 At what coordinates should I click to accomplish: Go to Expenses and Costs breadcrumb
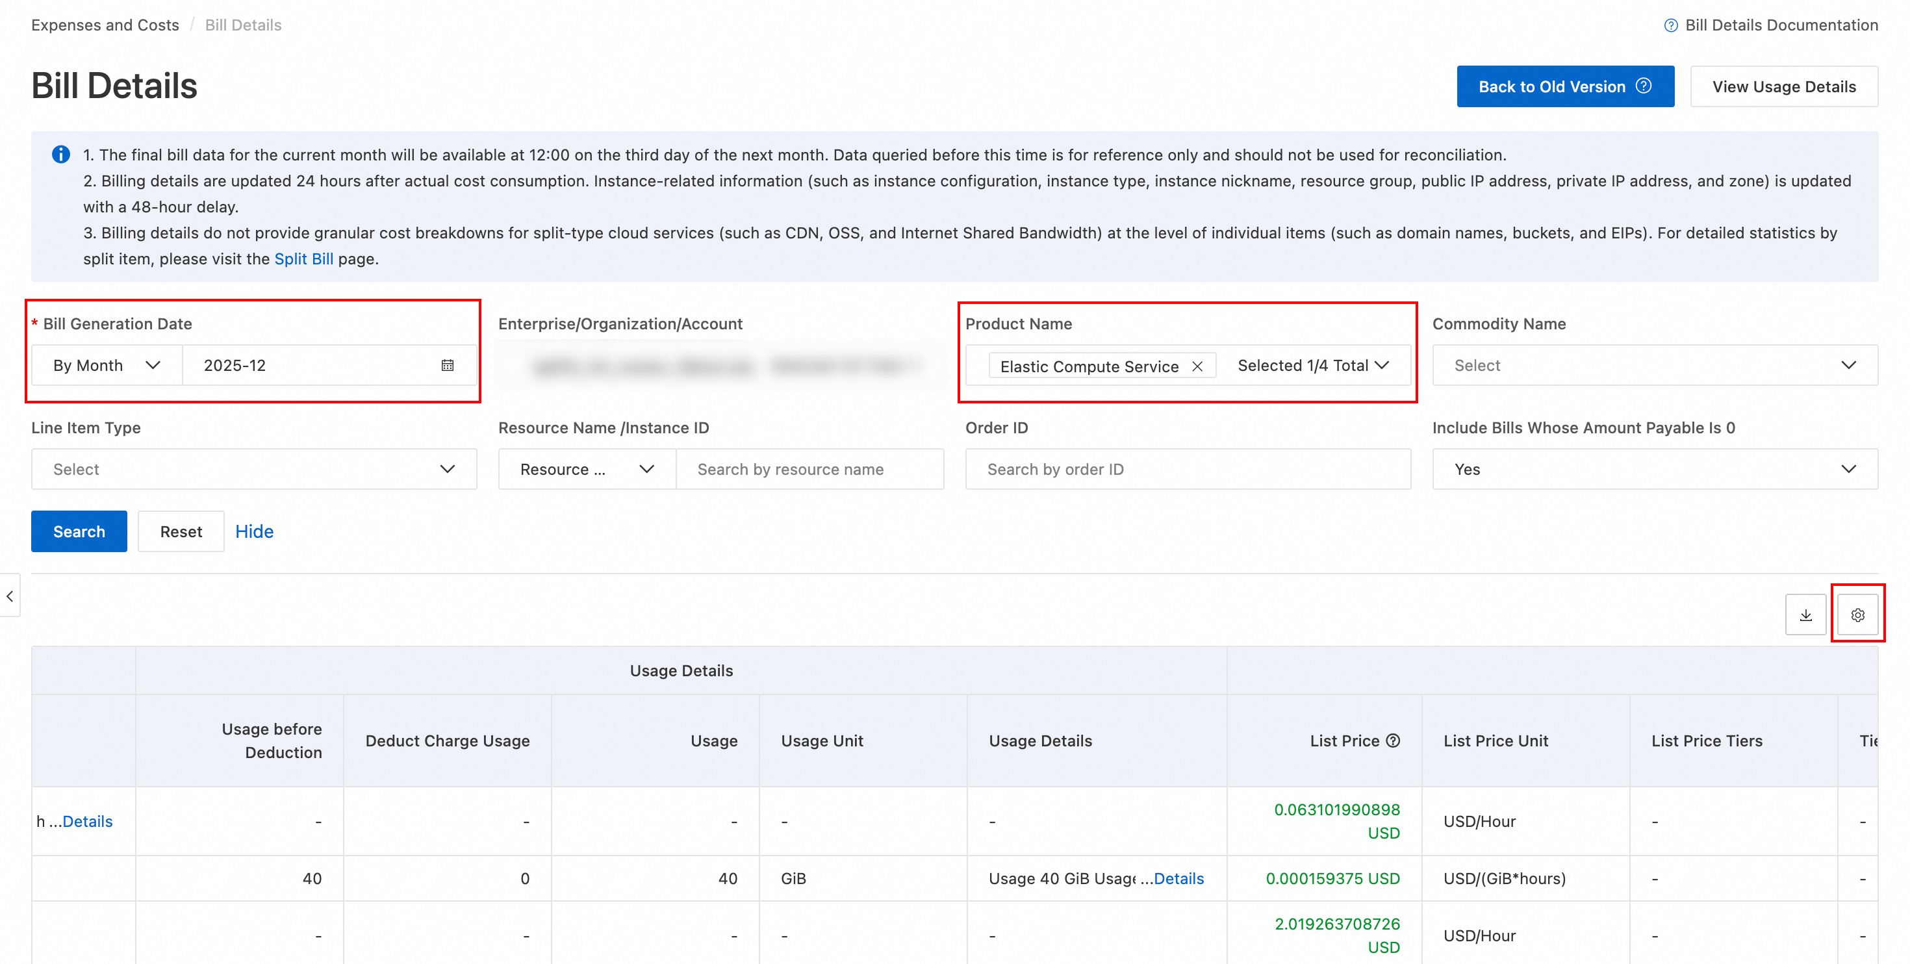click(x=105, y=25)
